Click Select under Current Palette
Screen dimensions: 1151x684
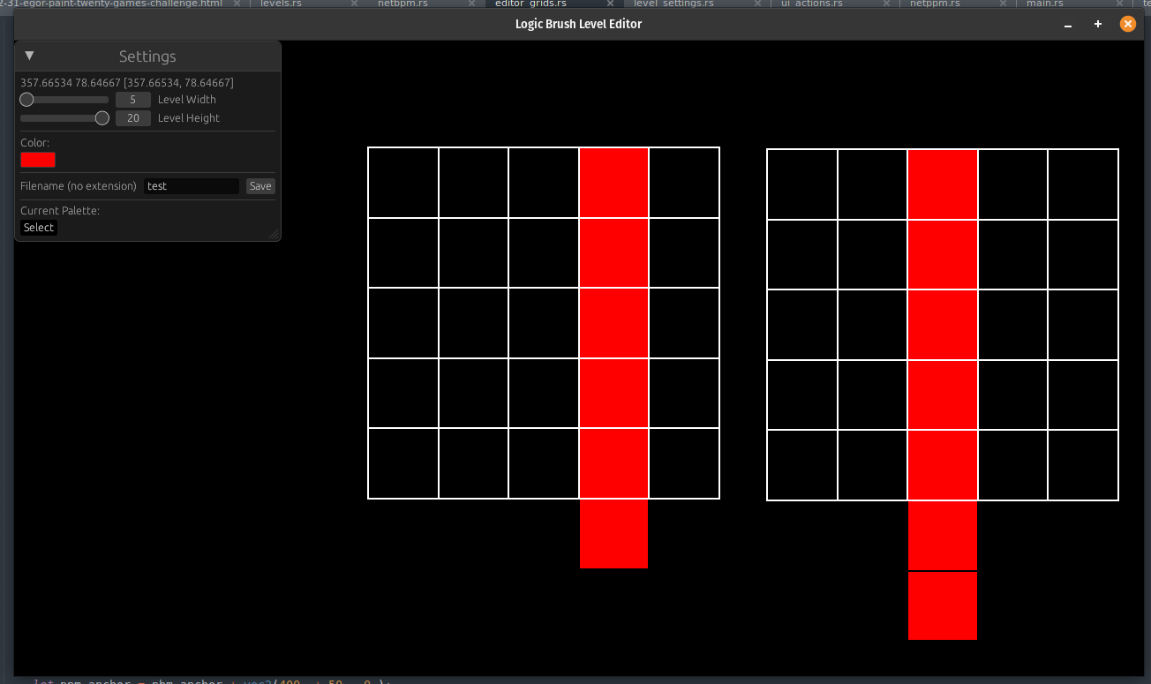click(x=39, y=228)
